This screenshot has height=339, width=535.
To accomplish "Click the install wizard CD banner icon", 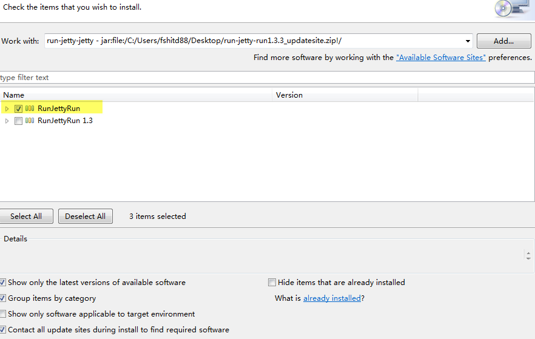I will 512,8.
